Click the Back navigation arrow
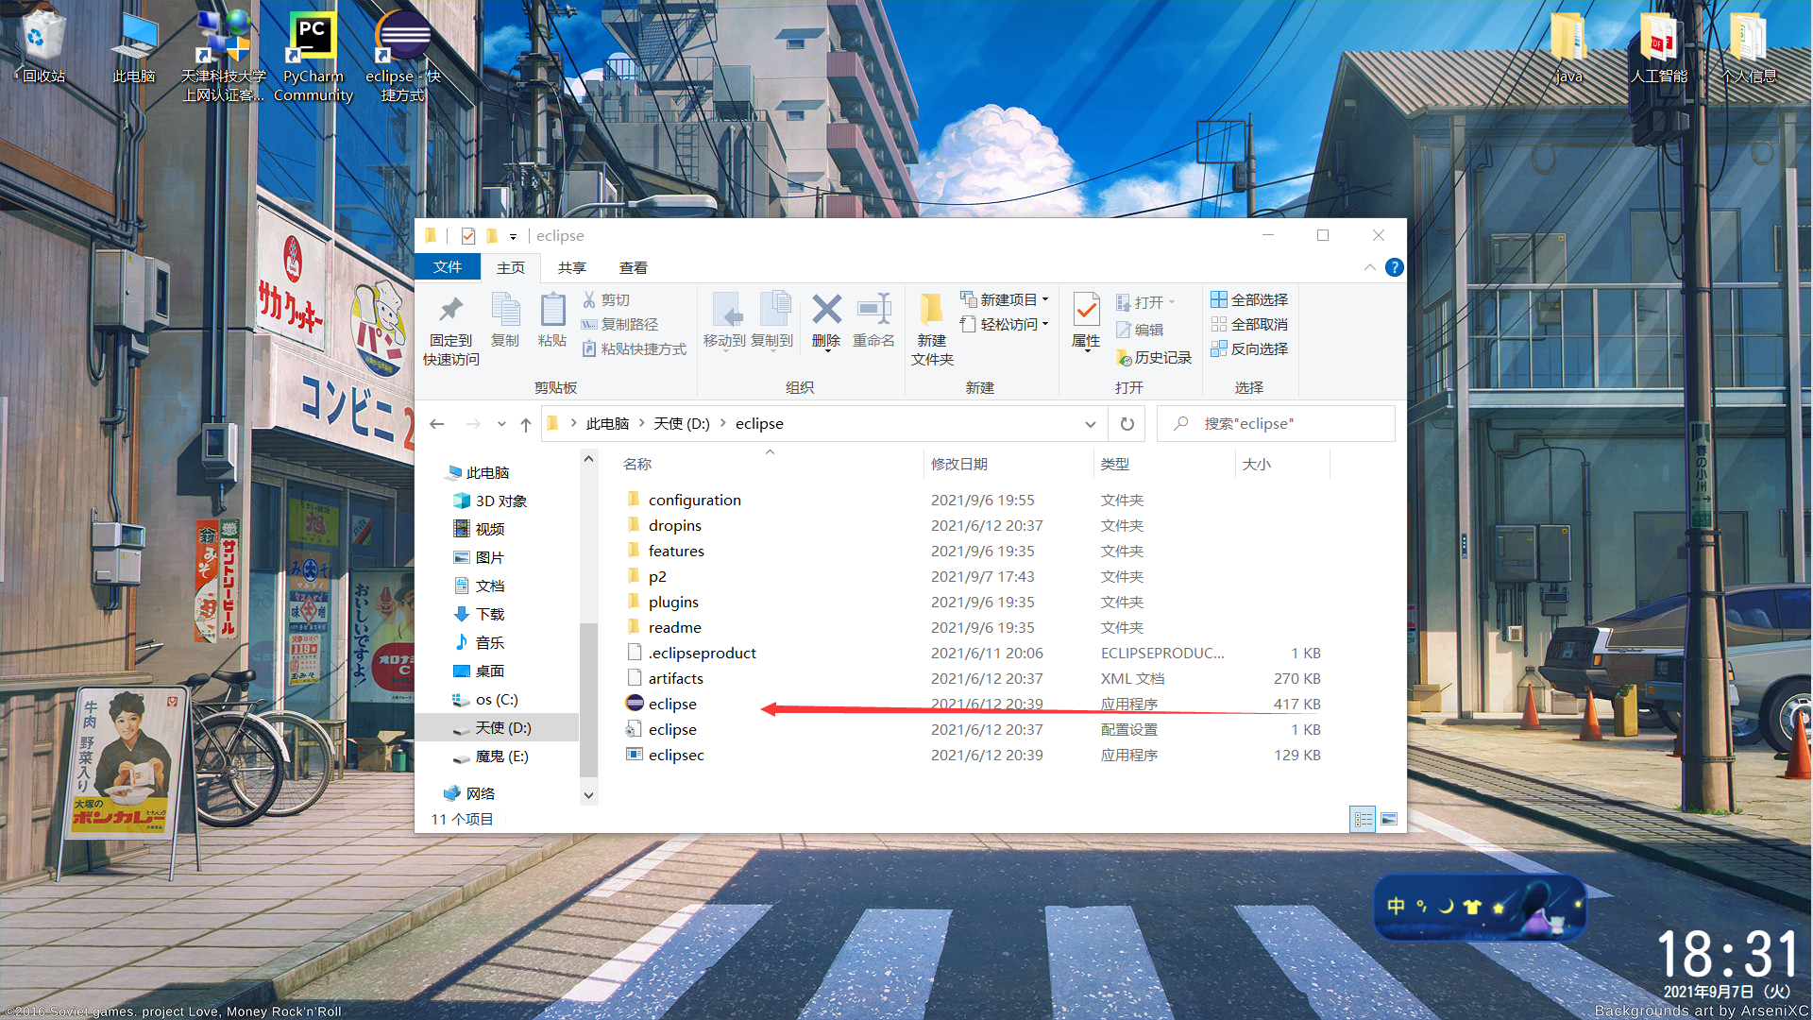1813x1020 pixels. [437, 424]
